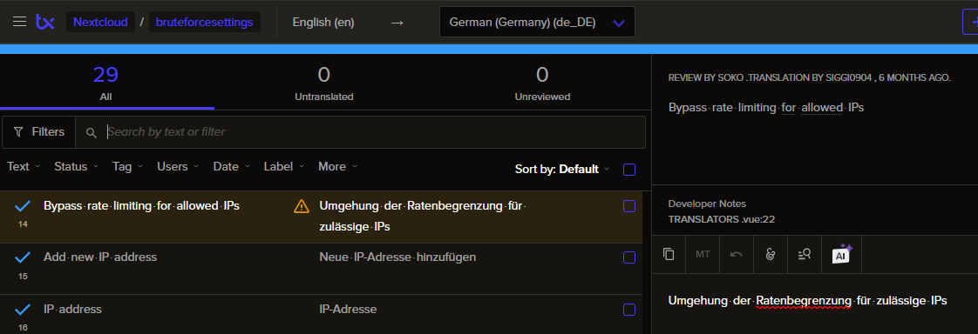
Task: Click the warning triangle on string 14
Action: click(x=302, y=206)
